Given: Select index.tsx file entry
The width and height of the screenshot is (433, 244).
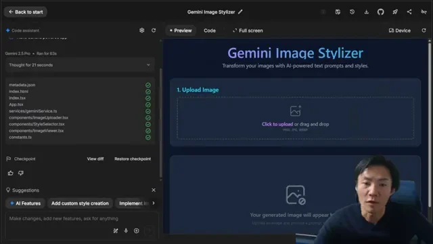Looking at the screenshot, I should click(x=17, y=98).
